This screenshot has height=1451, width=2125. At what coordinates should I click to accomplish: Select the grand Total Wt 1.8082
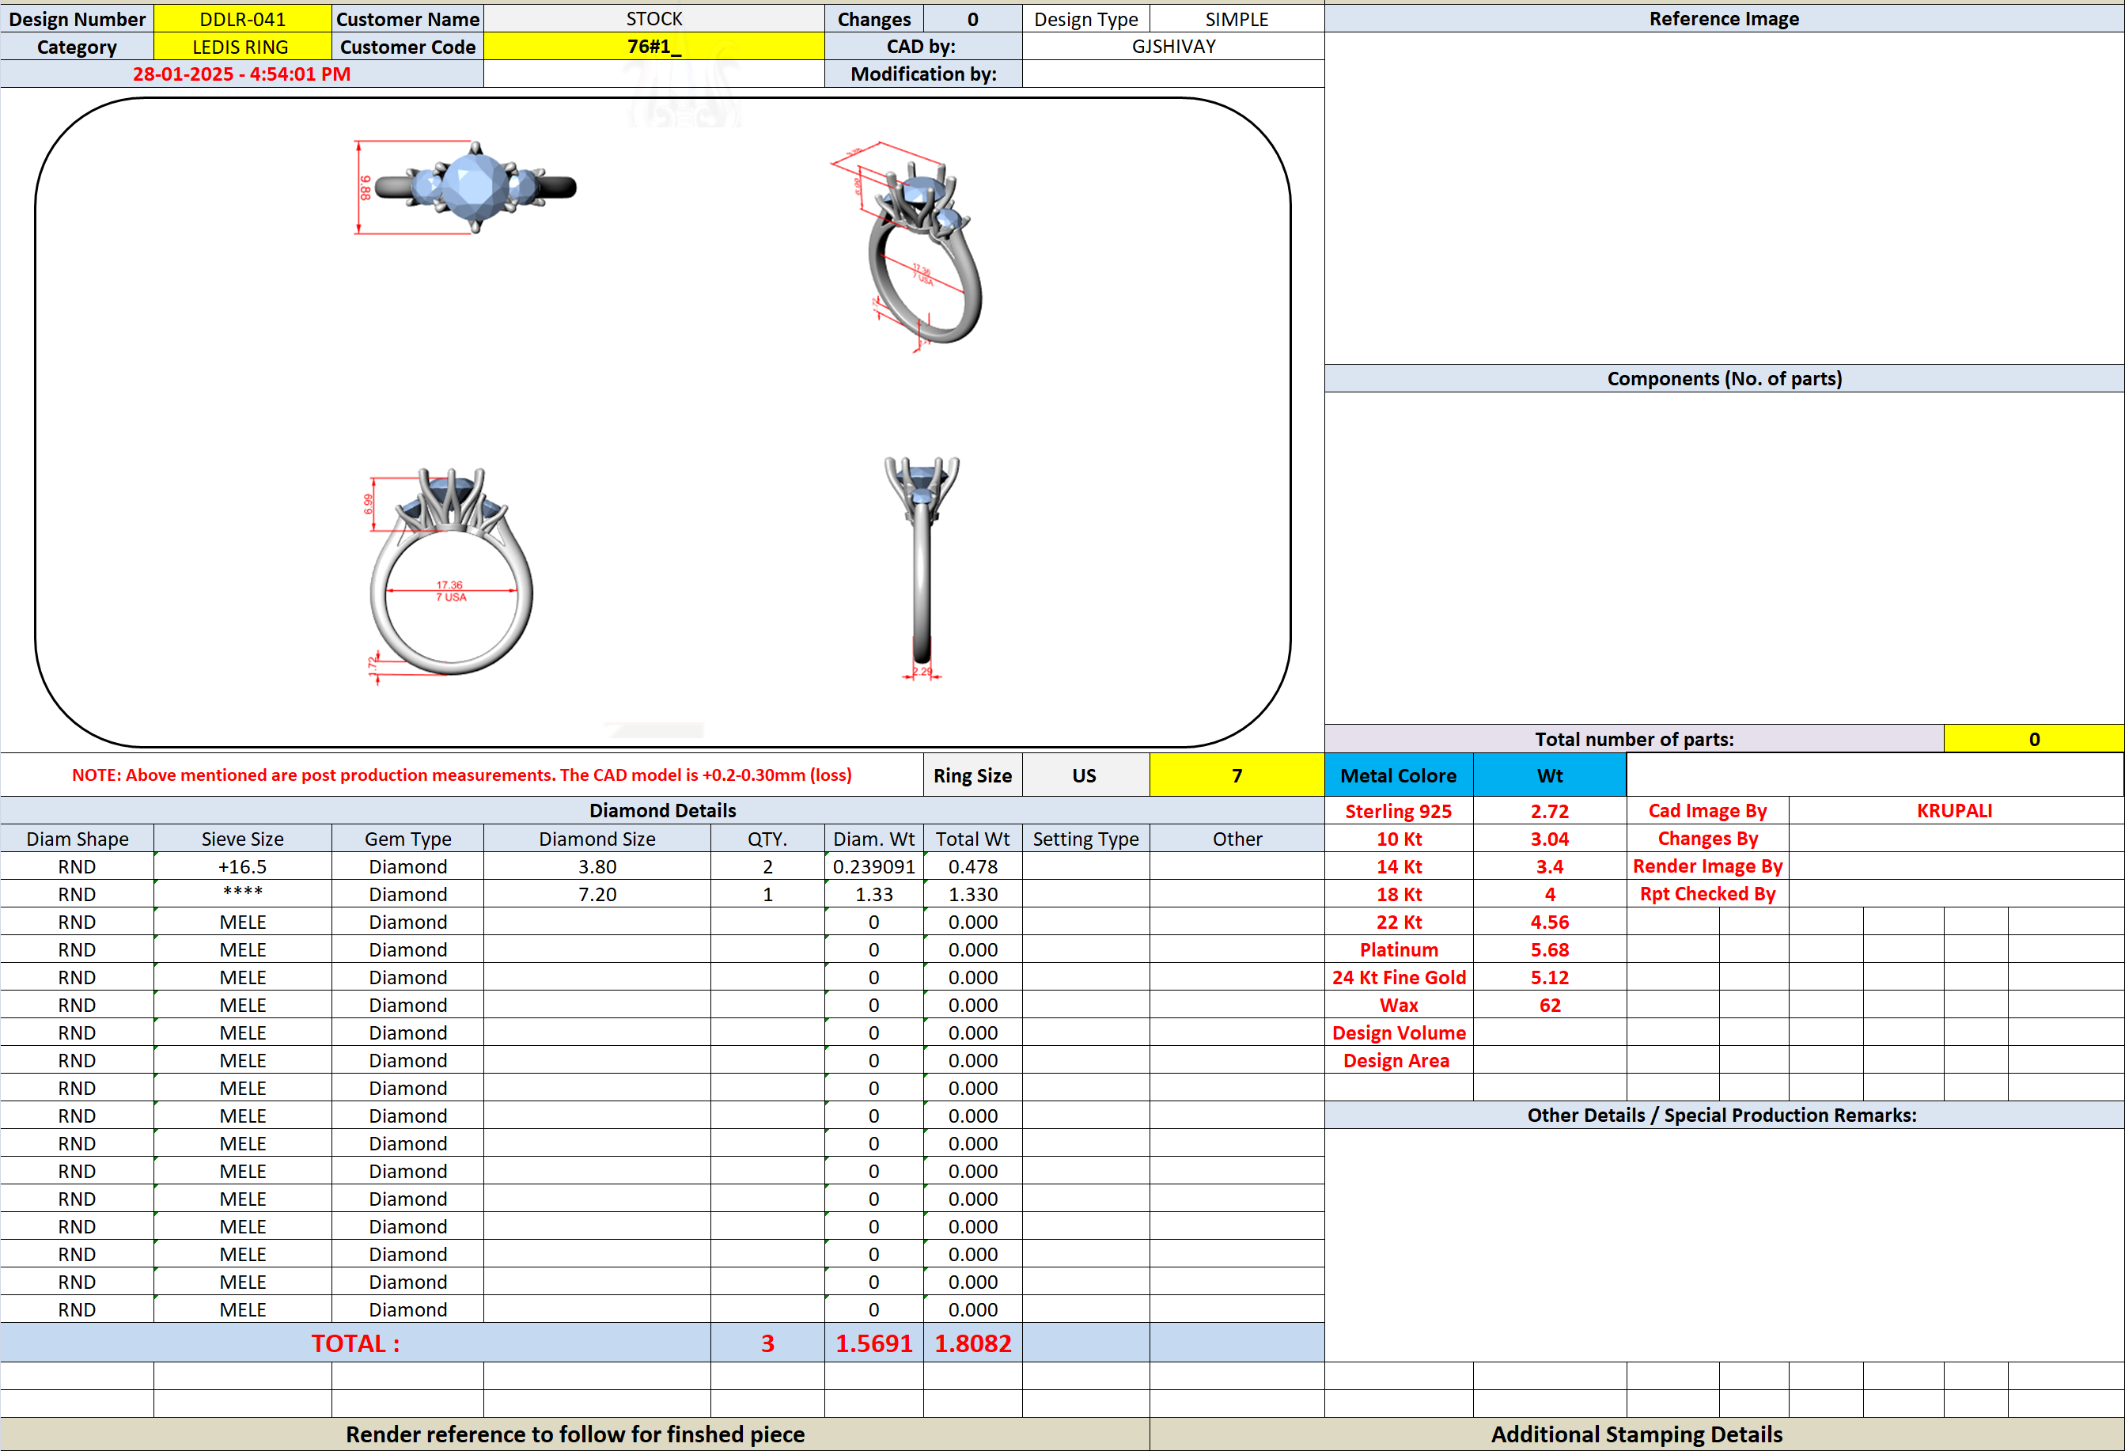point(973,1342)
